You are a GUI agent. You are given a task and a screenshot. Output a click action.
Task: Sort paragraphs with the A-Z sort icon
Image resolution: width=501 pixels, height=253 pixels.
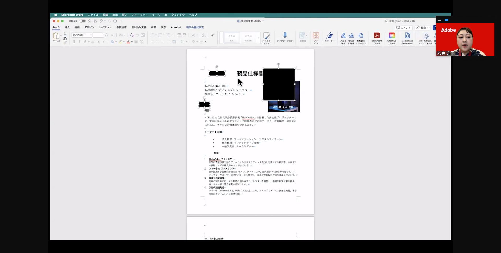[204, 35]
